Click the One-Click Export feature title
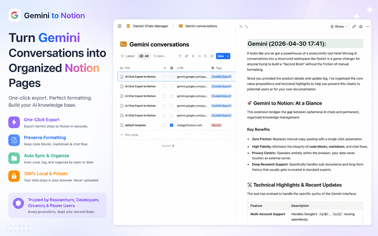The width and height of the screenshot is (378, 236). pos(42,120)
